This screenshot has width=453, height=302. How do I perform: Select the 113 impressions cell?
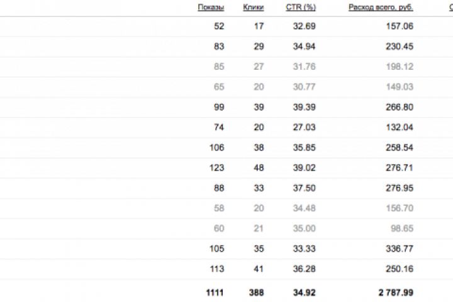[x=216, y=269]
